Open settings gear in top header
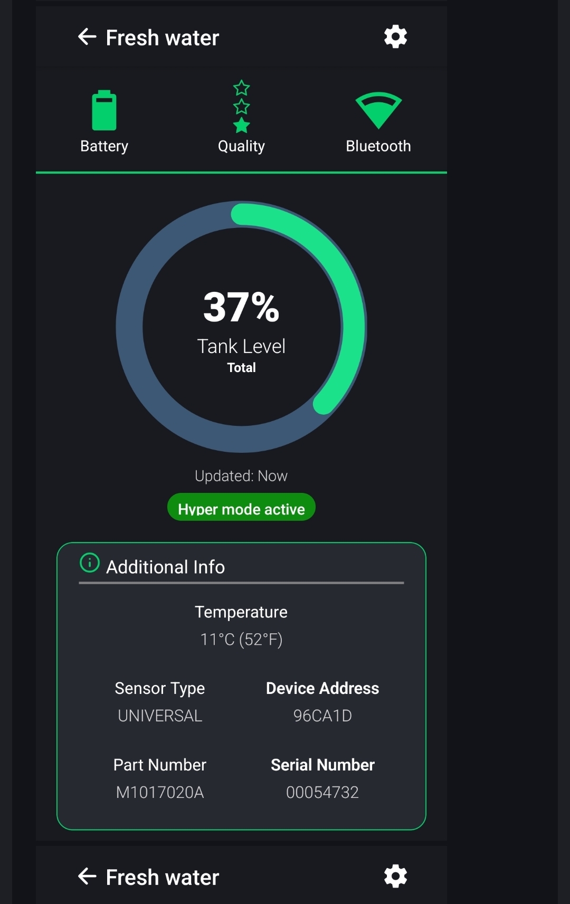Image resolution: width=570 pixels, height=904 pixels. (395, 37)
